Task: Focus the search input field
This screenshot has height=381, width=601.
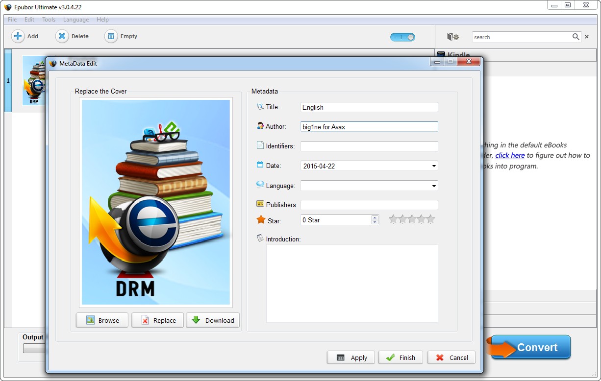Action: (x=522, y=37)
